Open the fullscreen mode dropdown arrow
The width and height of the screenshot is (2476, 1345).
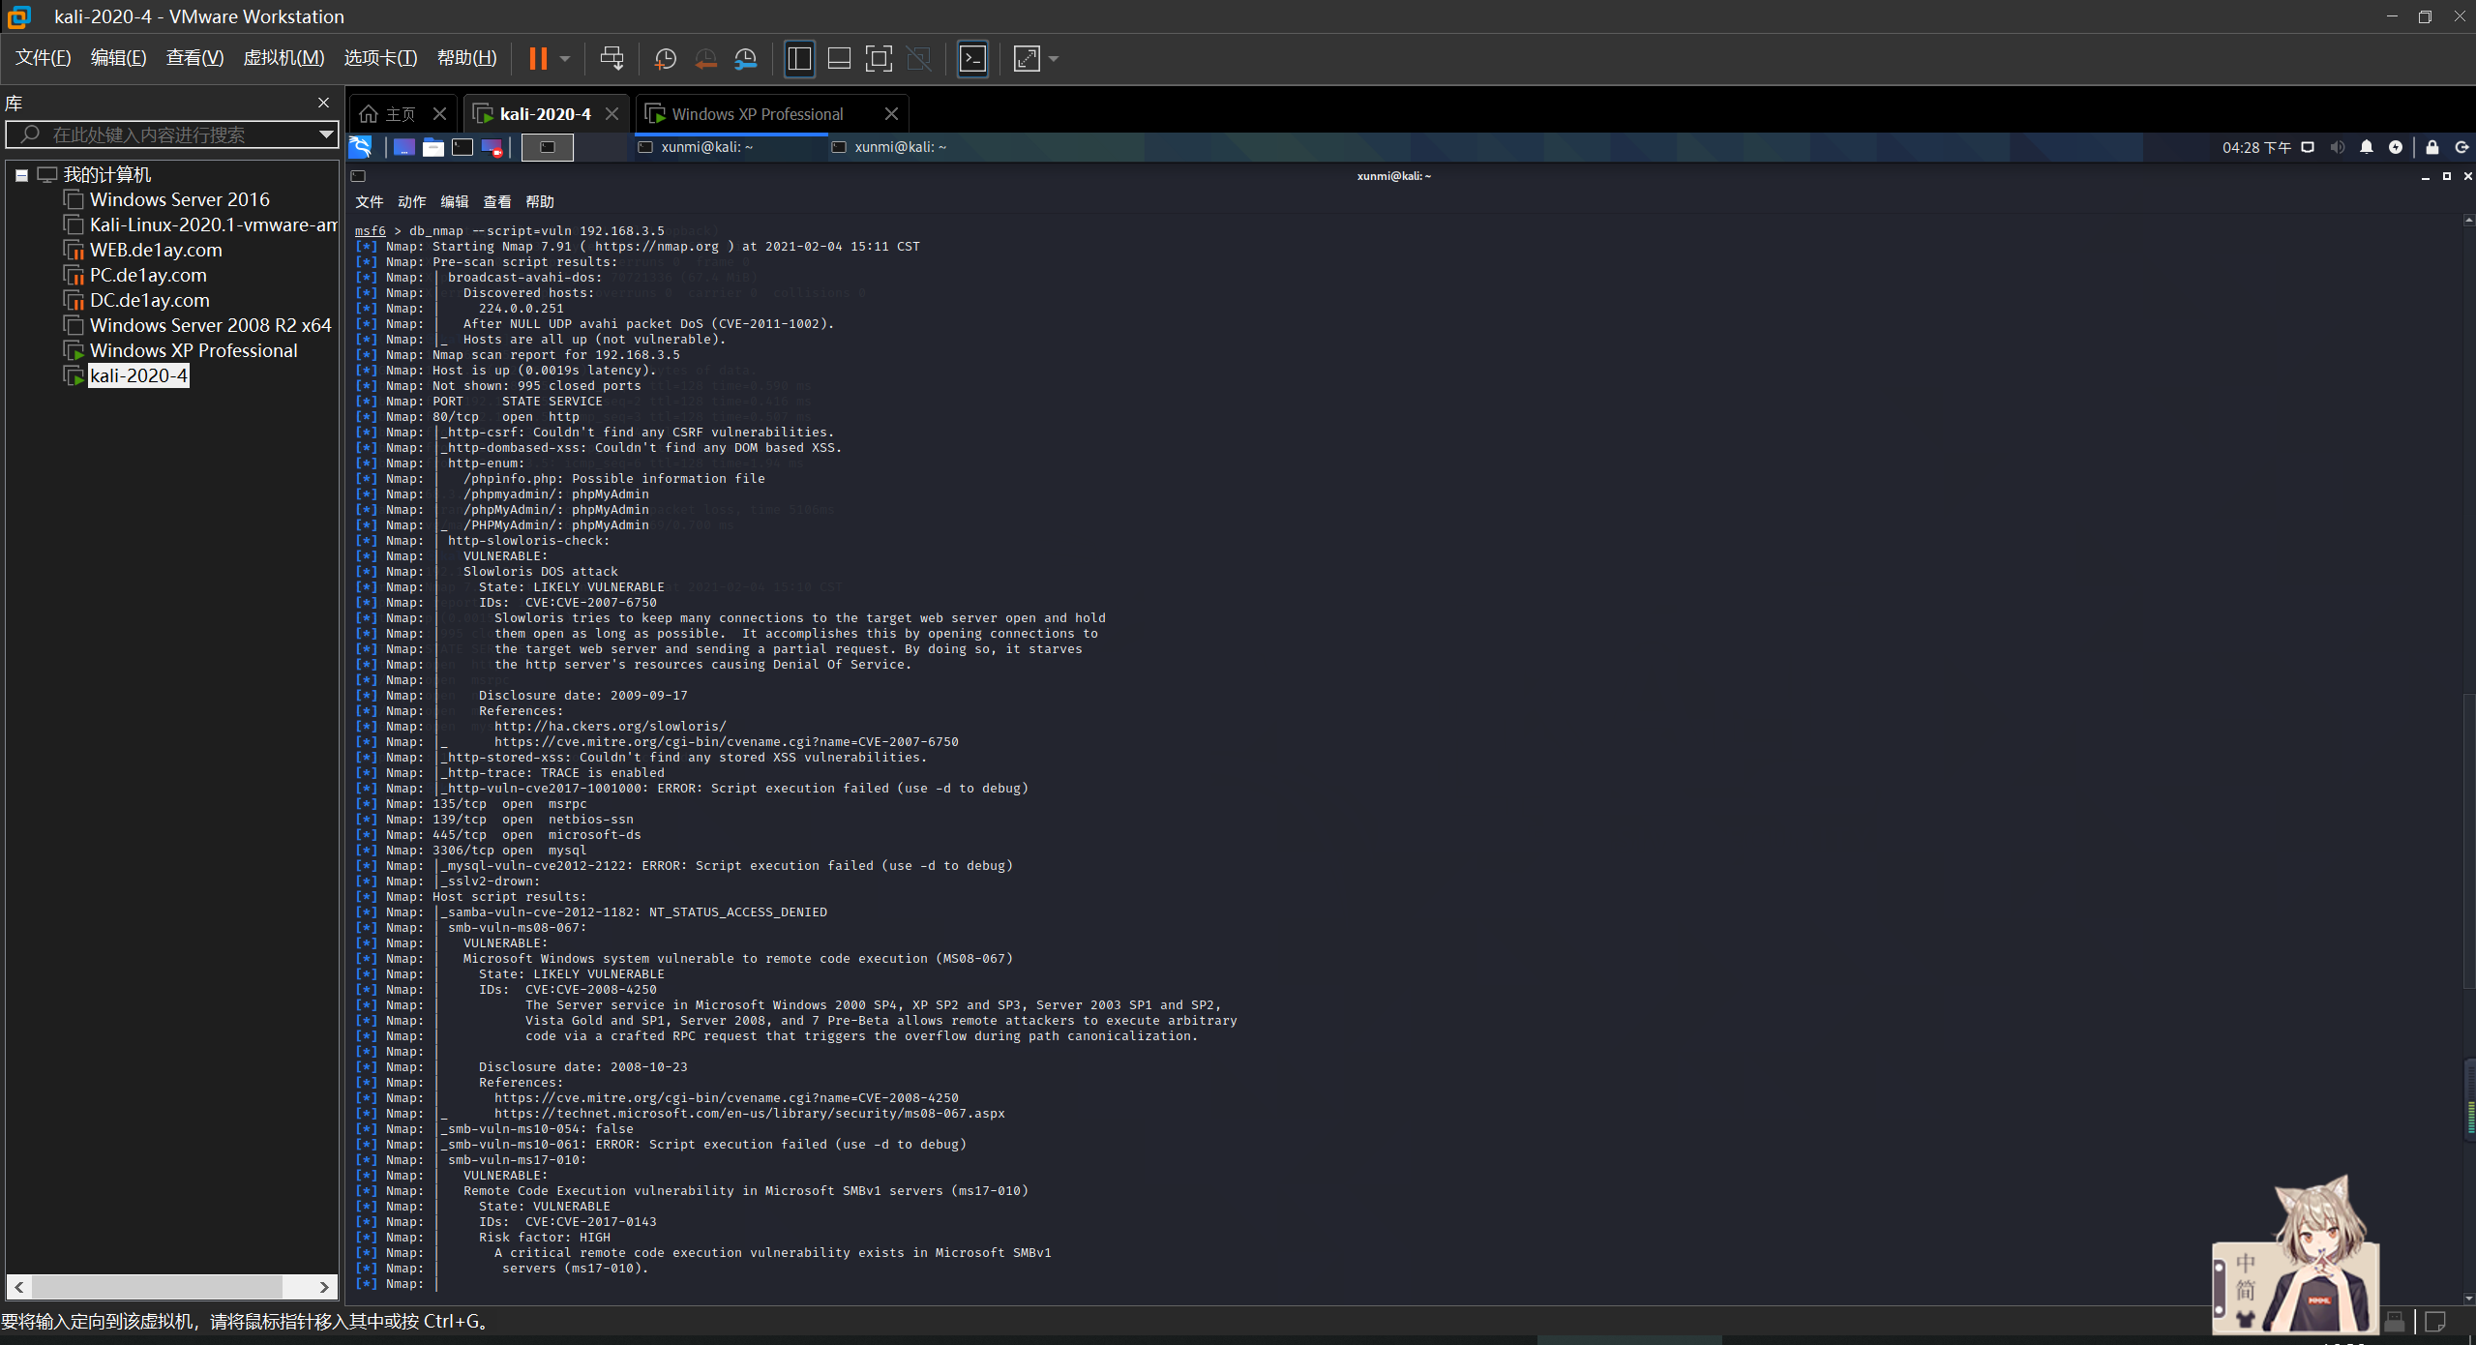point(1054,58)
